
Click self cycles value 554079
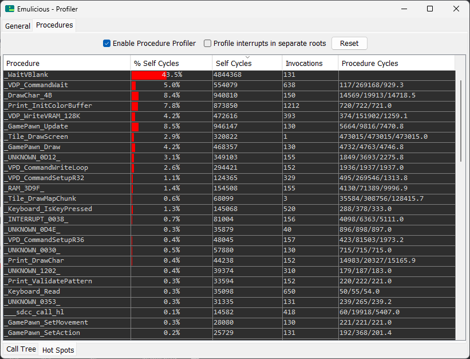[x=226, y=85]
